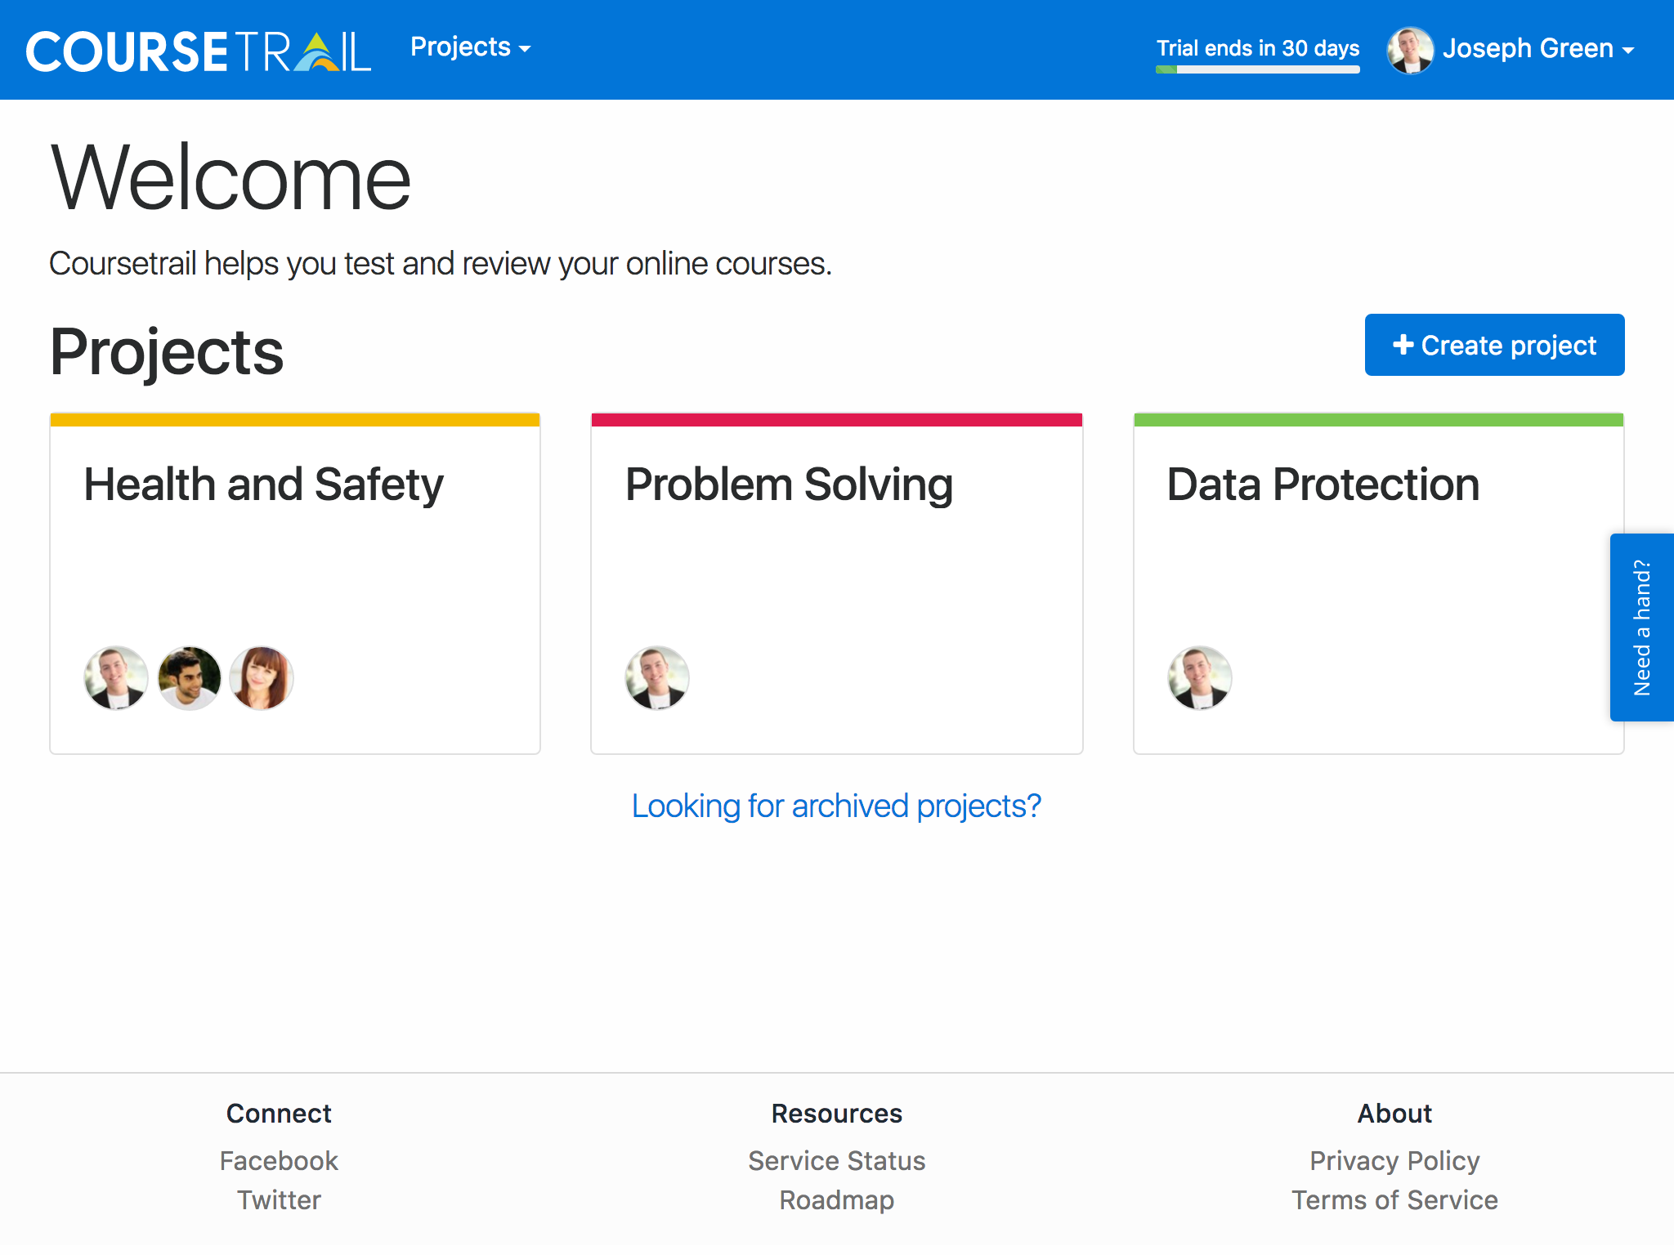Expand the Joseph Green user menu

[1537, 49]
